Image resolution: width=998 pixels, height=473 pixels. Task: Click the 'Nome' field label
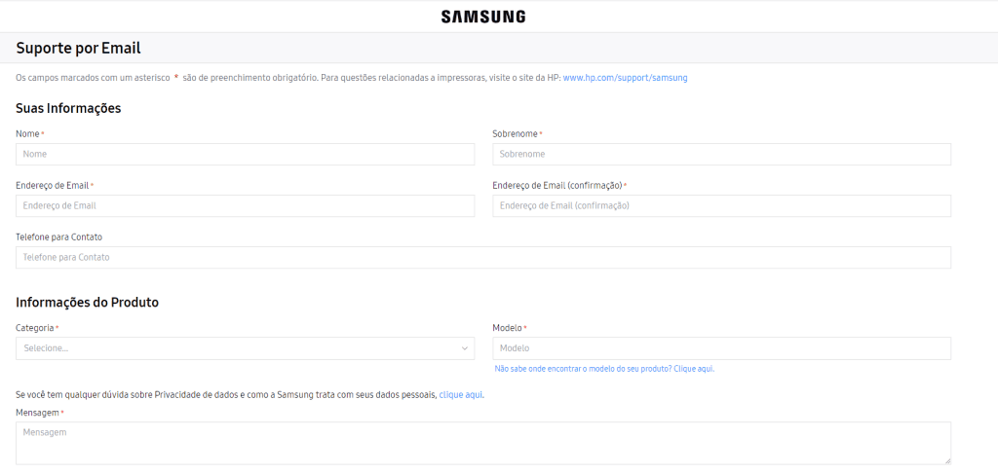(x=27, y=134)
